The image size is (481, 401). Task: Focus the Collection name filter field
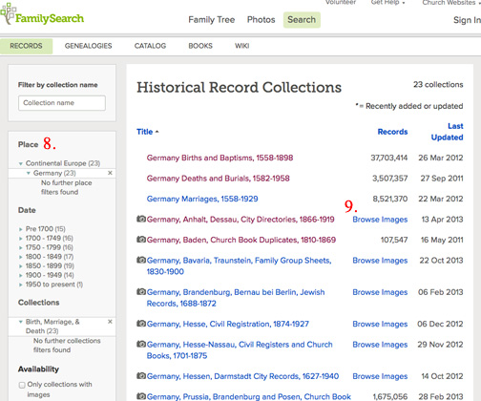[x=62, y=103]
